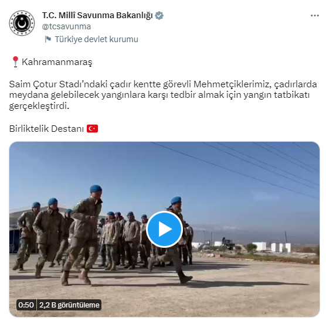Click the red location pin emoji
This screenshot has height=321, width=326.
point(15,62)
